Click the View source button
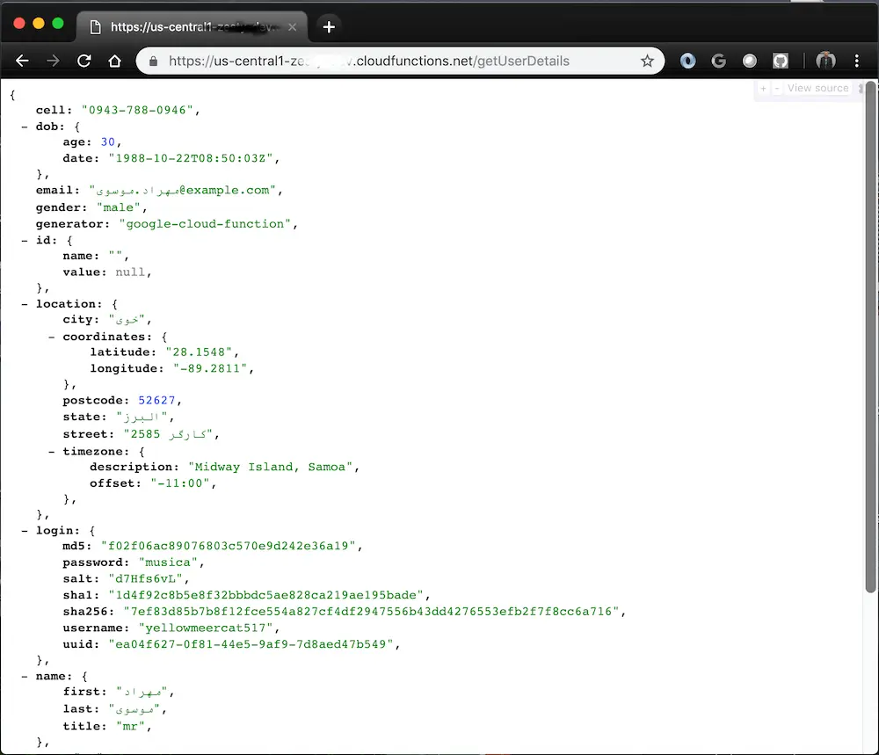Image resolution: width=879 pixels, height=755 pixels. click(x=817, y=88)
